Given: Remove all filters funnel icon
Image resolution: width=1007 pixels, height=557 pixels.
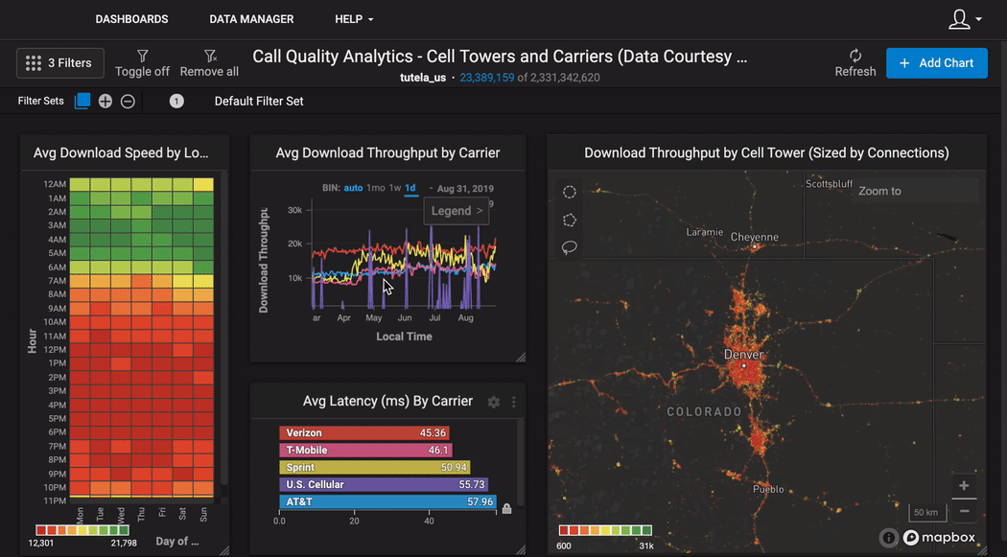Looking at the screenshot, I should [210, 56].
